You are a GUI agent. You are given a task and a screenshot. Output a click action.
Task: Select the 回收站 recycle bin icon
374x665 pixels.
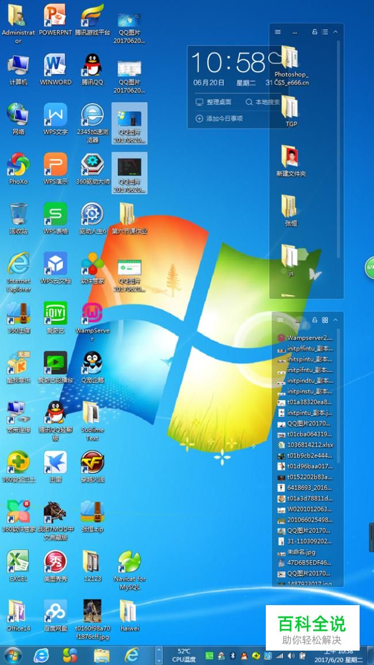(18, 218)
